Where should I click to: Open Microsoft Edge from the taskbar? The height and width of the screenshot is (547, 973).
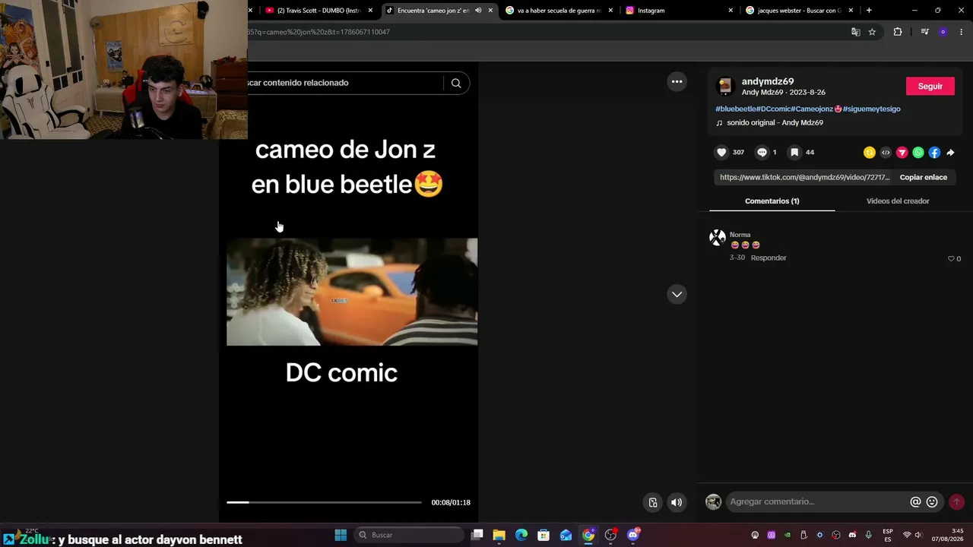tap(521, 535)
